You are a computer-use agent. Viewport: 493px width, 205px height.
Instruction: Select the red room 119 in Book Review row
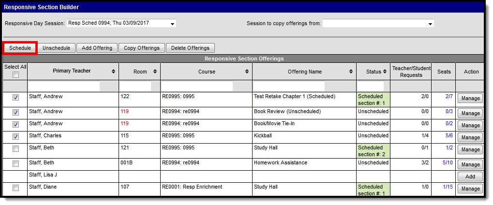click(125, 111)
